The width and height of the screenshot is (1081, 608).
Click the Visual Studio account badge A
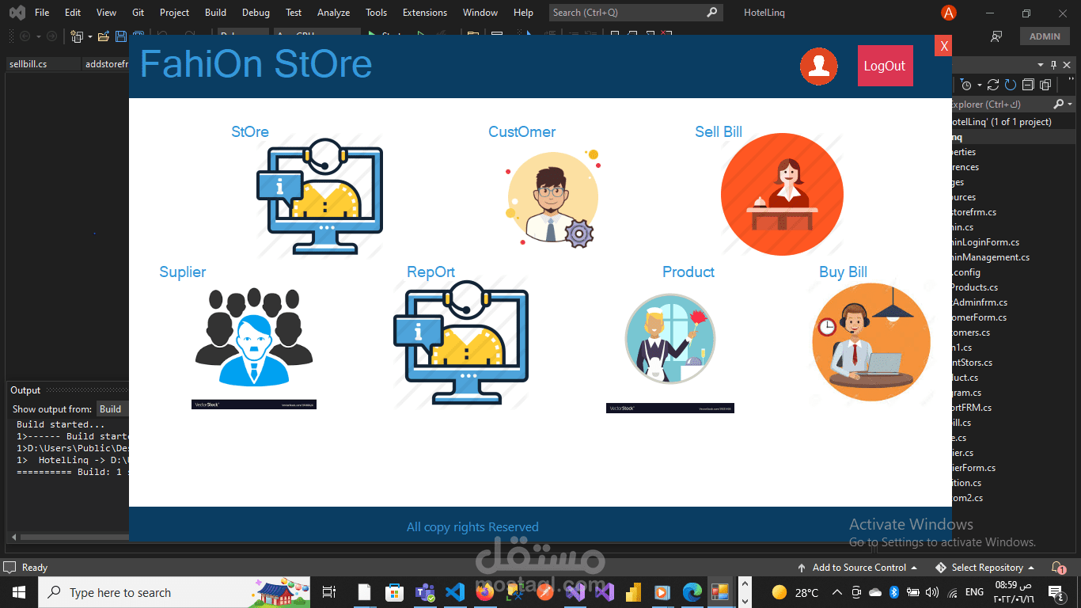pos(948,13)
